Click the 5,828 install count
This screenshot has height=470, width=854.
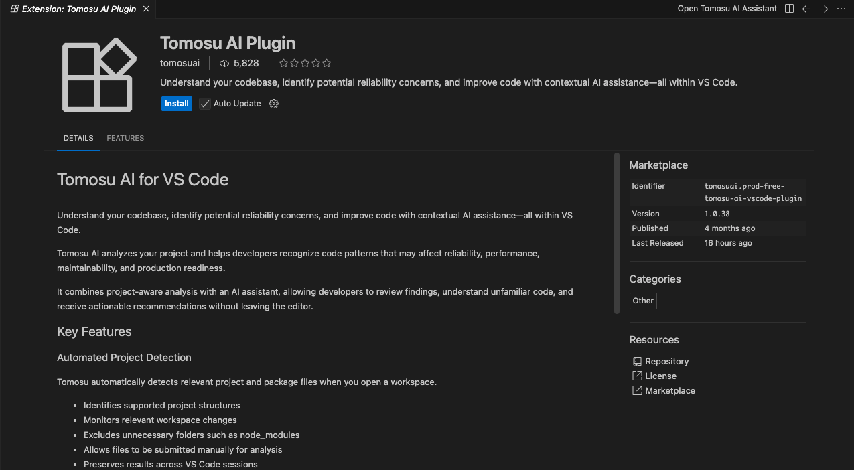(246, 63)
